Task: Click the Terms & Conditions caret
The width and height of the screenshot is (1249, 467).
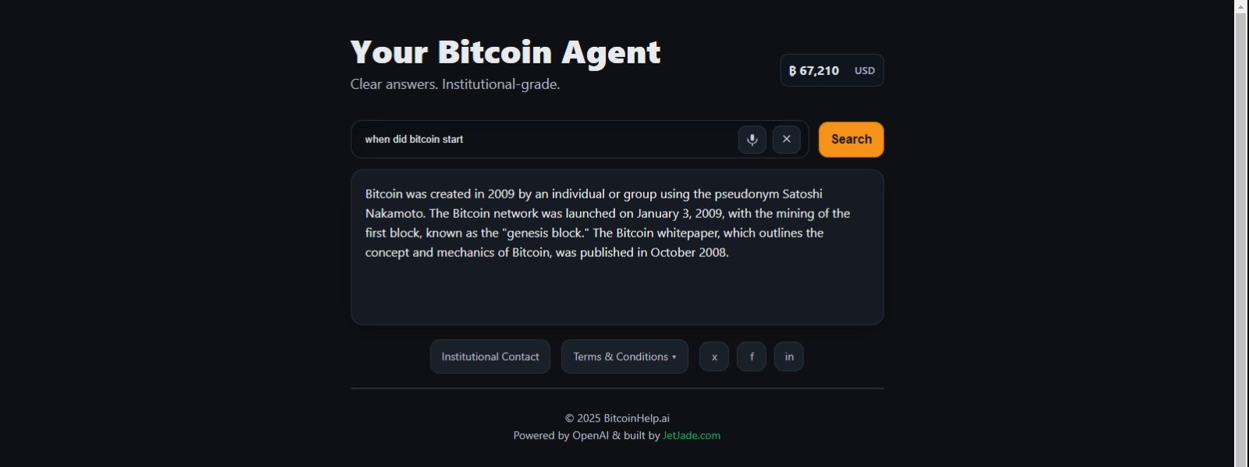Action: coord(673,357)
